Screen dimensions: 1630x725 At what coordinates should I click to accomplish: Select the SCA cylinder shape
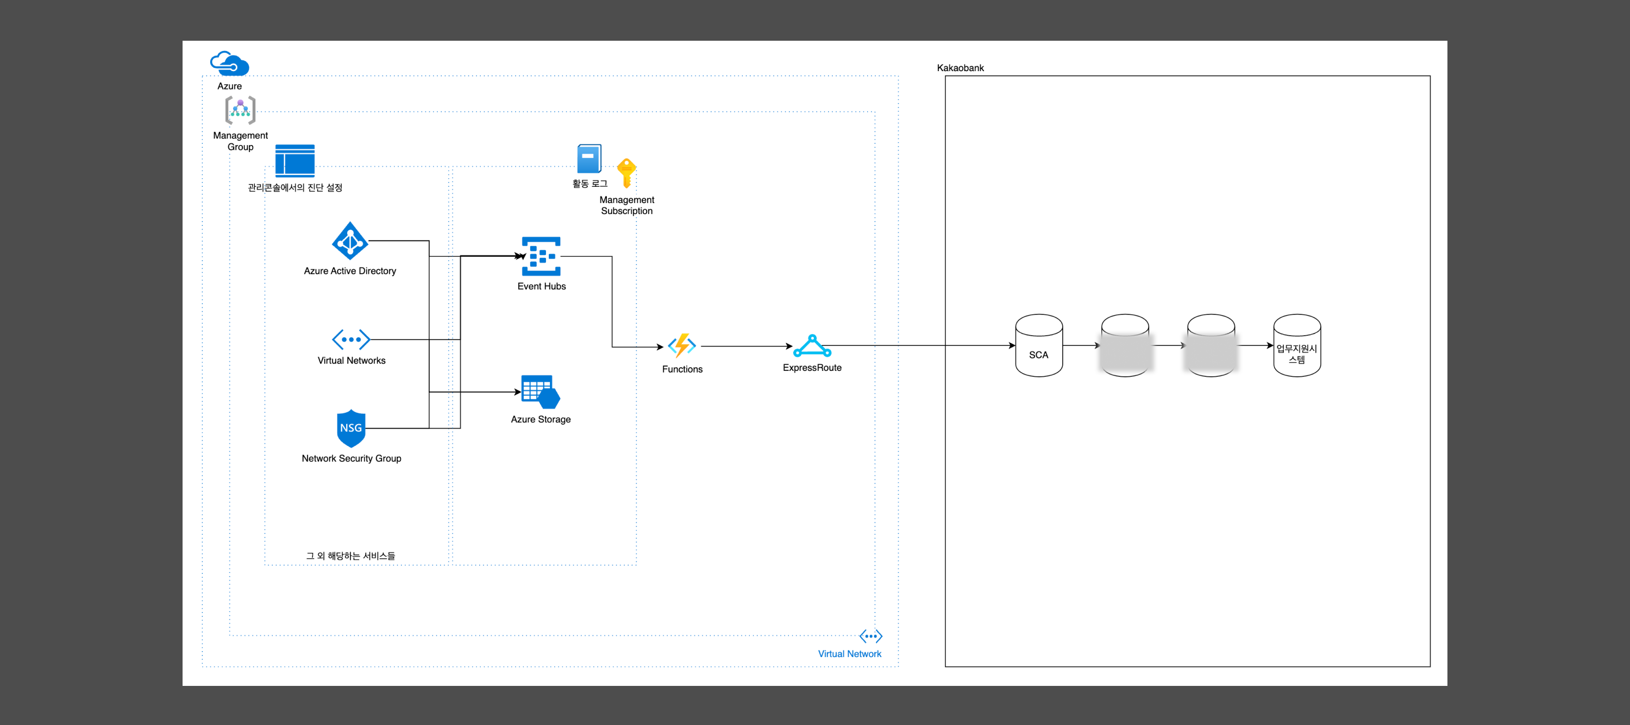(x=1039, y=346)
